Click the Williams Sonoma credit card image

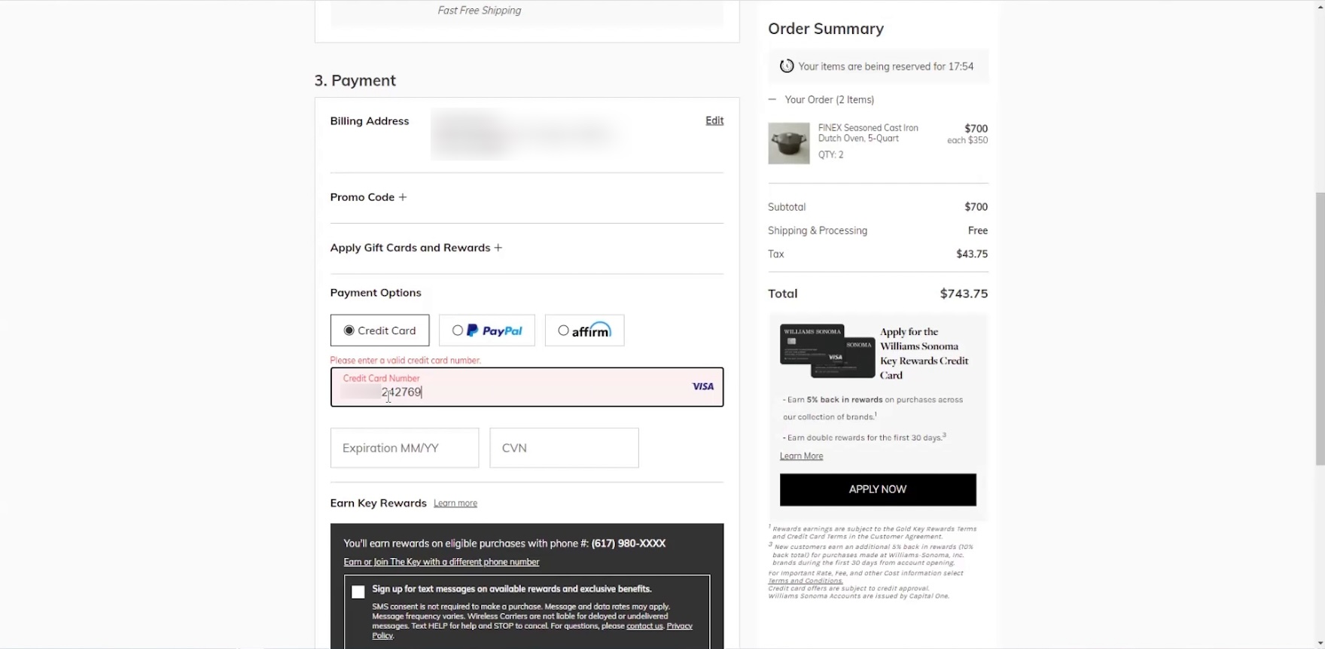827,352
